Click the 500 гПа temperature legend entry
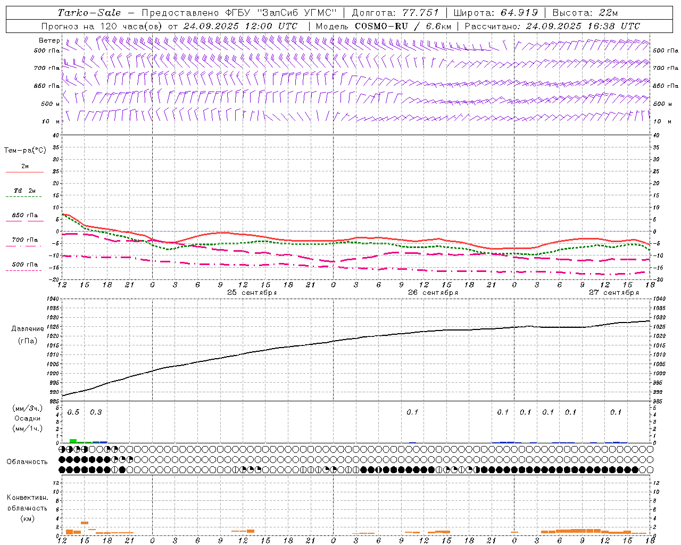This screenshot has width=681, height=545. 25,265
